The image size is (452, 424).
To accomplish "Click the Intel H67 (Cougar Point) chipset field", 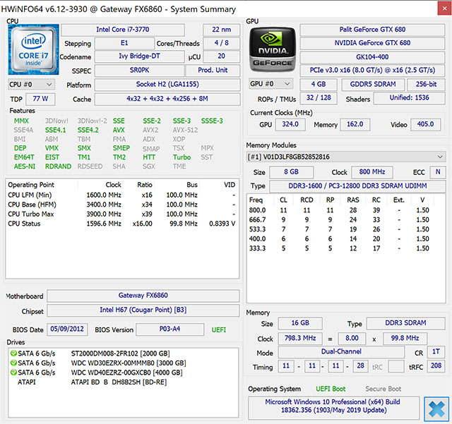I will 143,310.
